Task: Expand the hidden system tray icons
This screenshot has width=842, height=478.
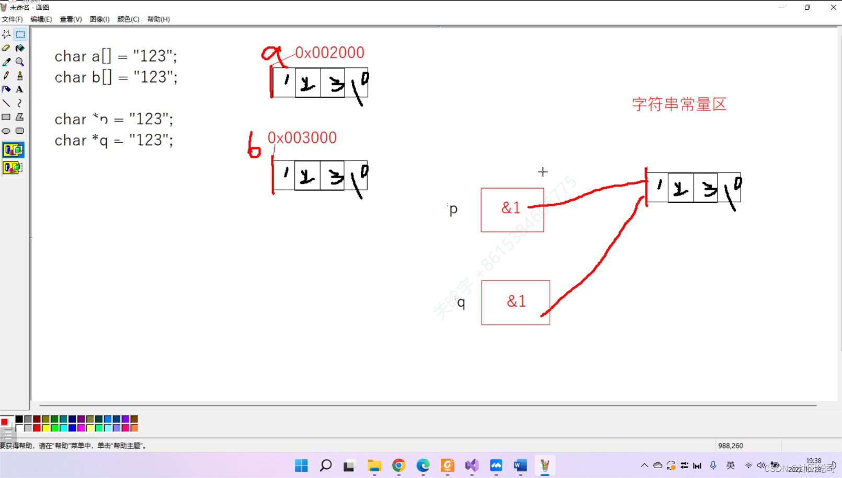Action: [x=644, y=465]
